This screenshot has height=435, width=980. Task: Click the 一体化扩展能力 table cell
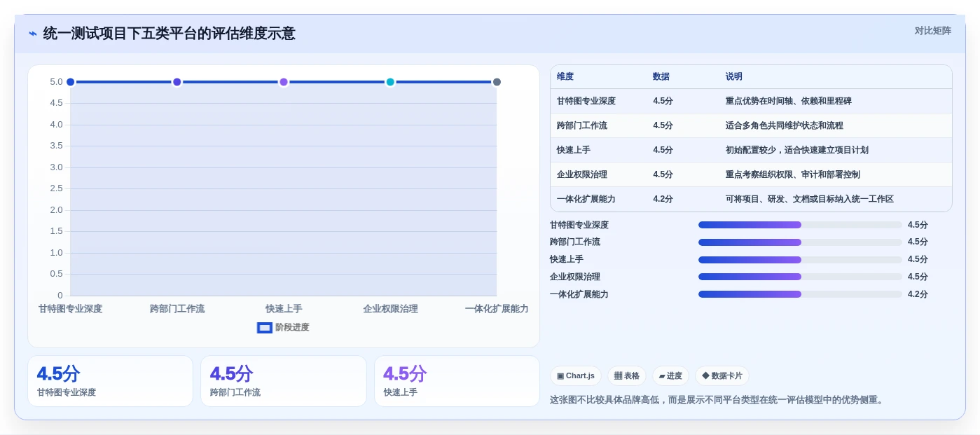tap(586, 199)
